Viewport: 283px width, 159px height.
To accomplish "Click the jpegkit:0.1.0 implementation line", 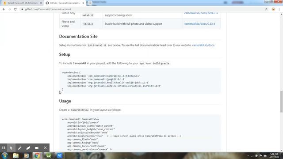I will click(x=96, y=79).
